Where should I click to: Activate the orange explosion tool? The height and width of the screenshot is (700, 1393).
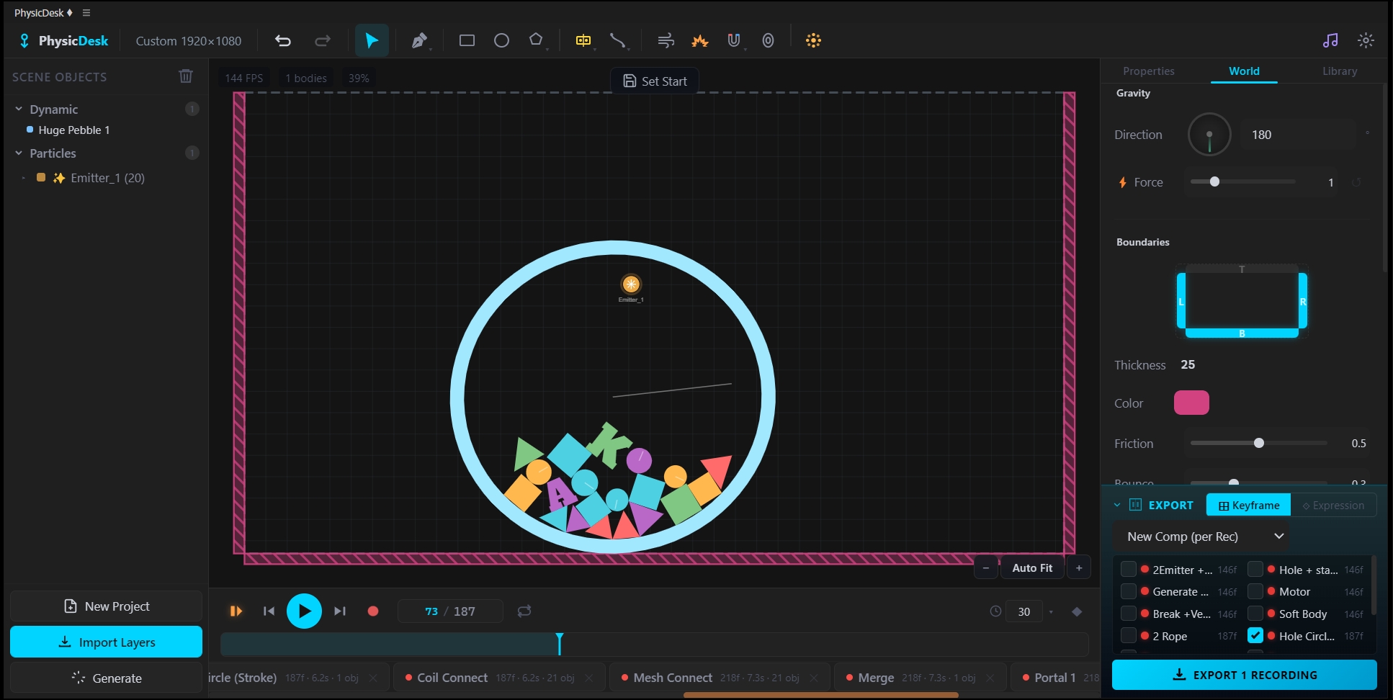[699, 40]
